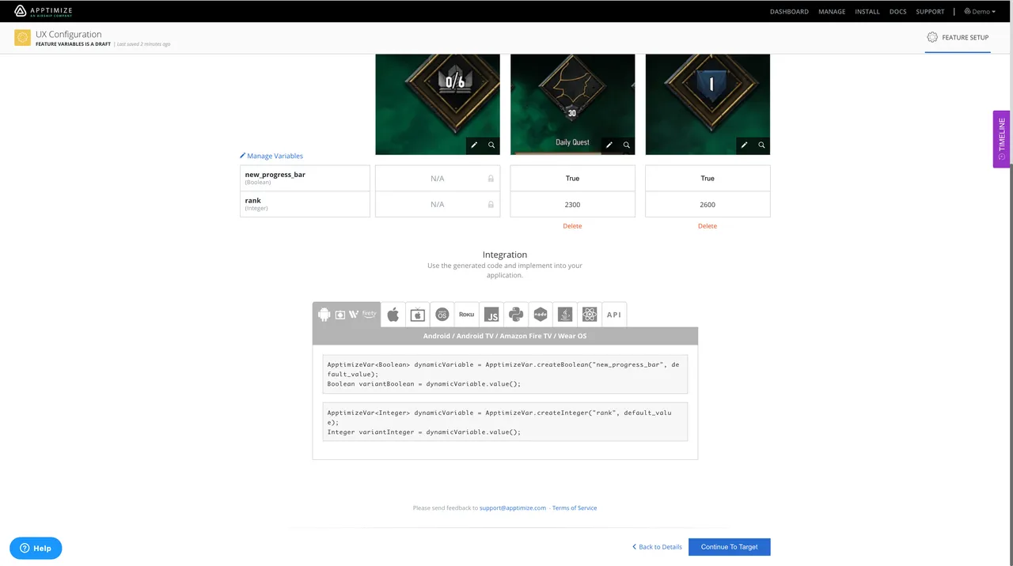Go Back to Details

coord(657,547)
